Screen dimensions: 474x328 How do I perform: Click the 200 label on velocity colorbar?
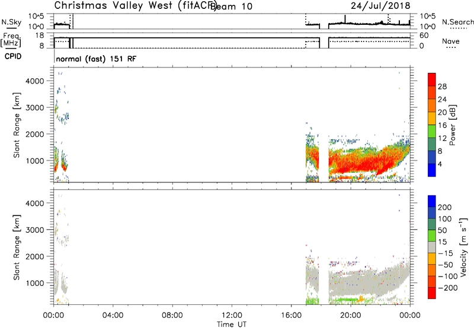[x=445, y=207]
